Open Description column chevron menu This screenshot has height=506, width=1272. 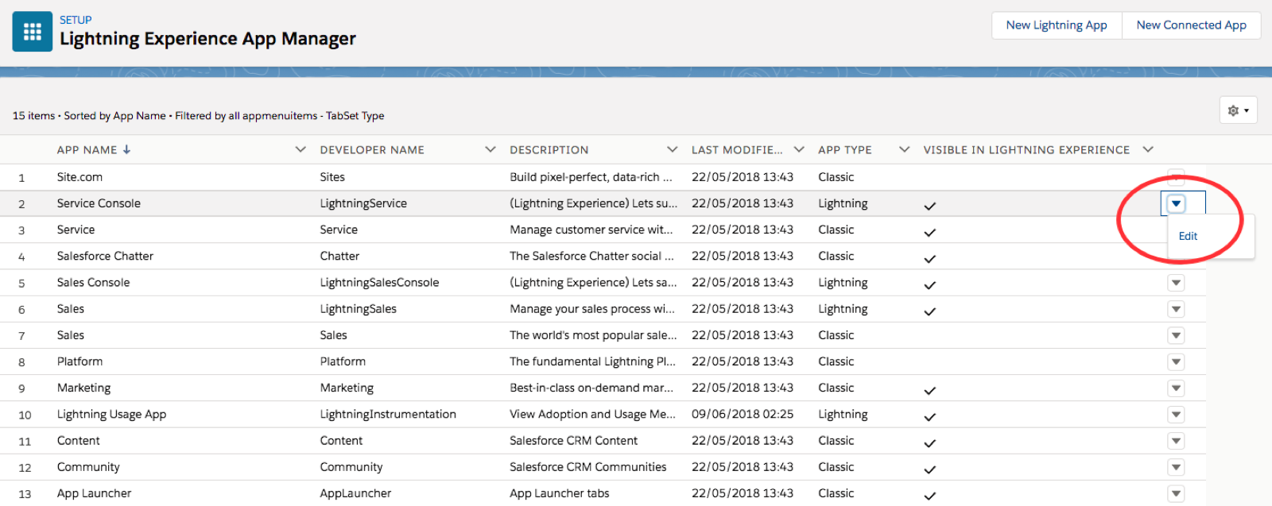point(673,149)
